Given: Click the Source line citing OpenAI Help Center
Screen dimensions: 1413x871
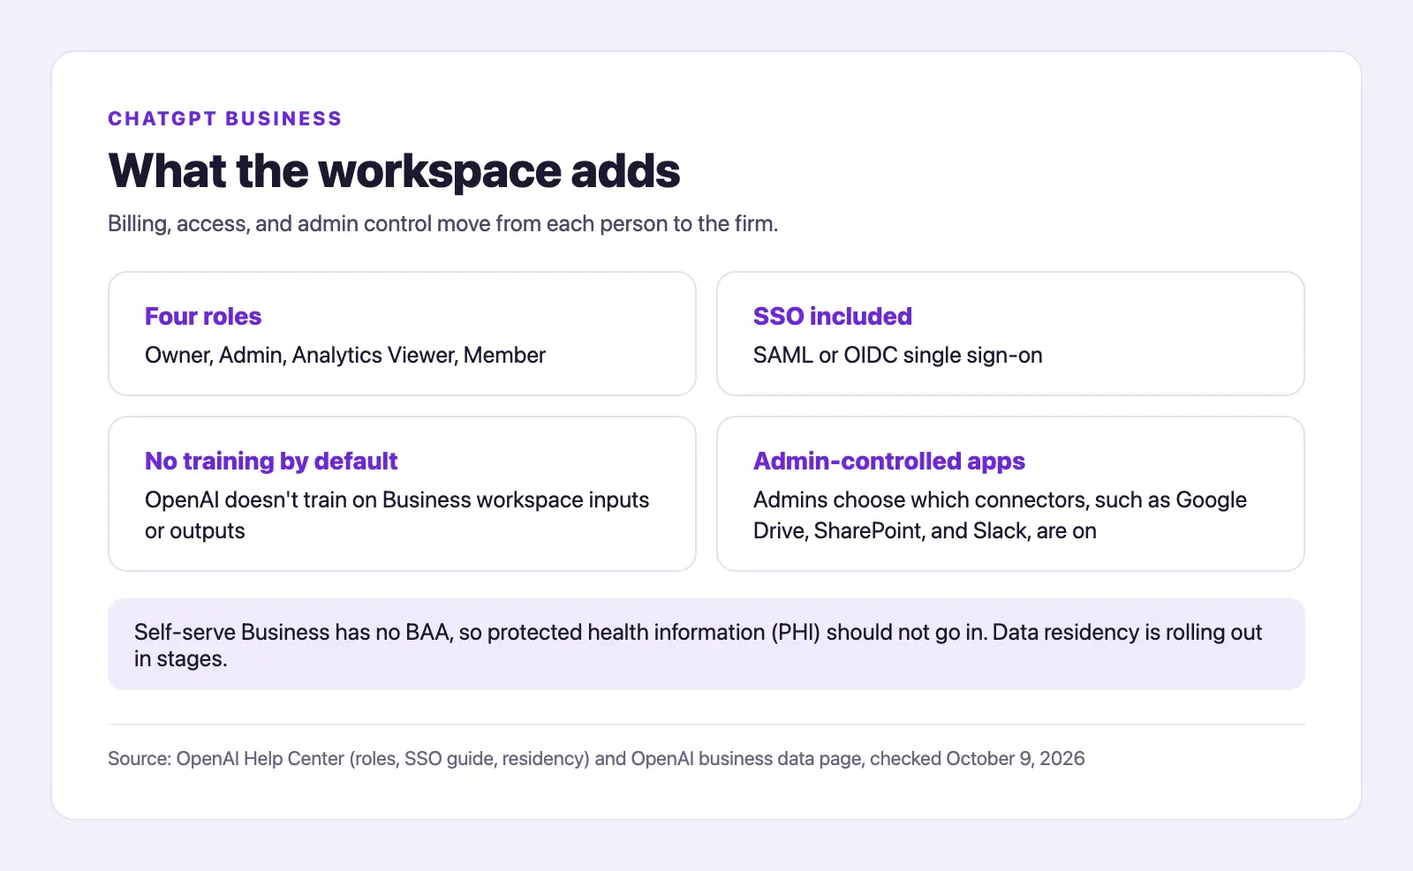Looking at the screenshot, I should (x=596, y=759).
